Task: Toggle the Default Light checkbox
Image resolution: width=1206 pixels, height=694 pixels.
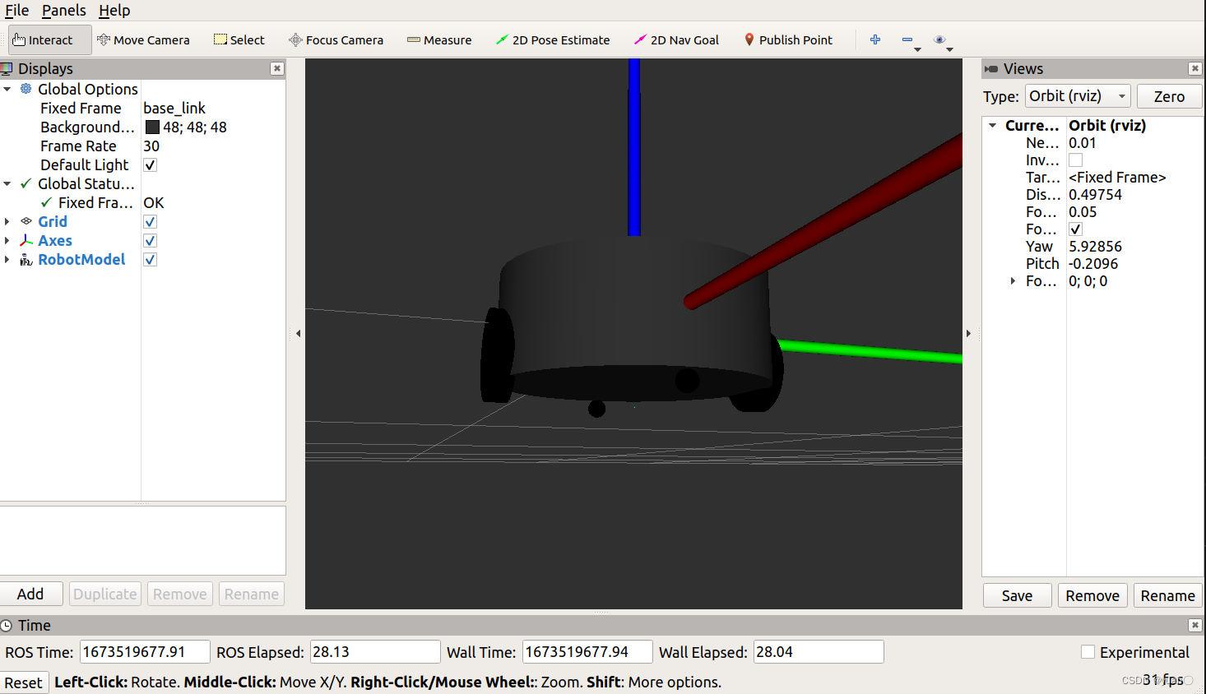Action: pyautogui.click(x=150, y=164)
